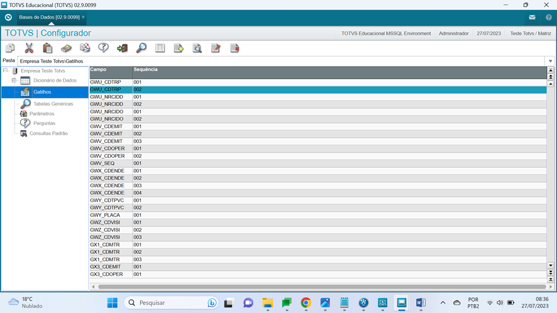The image size is (557, 313).
Task: Open Parâmetros in the tree
Action: coord(42,114)
